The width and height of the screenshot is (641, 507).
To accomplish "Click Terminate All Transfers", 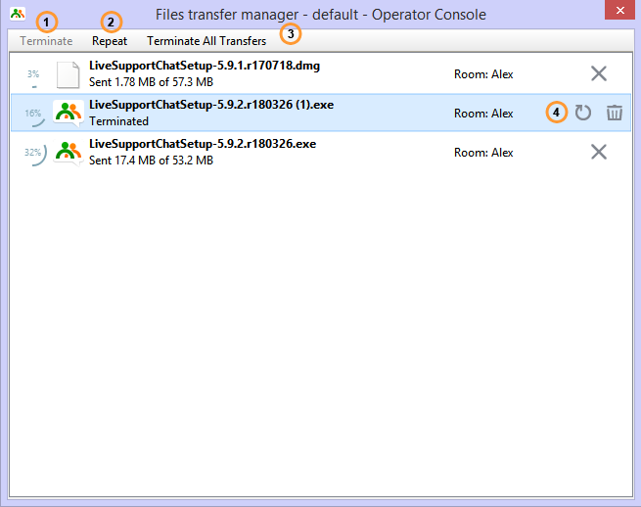I will tap(206, 41).
